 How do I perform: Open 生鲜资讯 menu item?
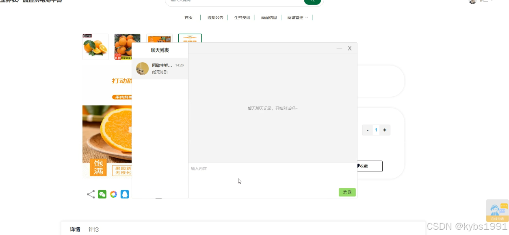(x=242, y=17)
